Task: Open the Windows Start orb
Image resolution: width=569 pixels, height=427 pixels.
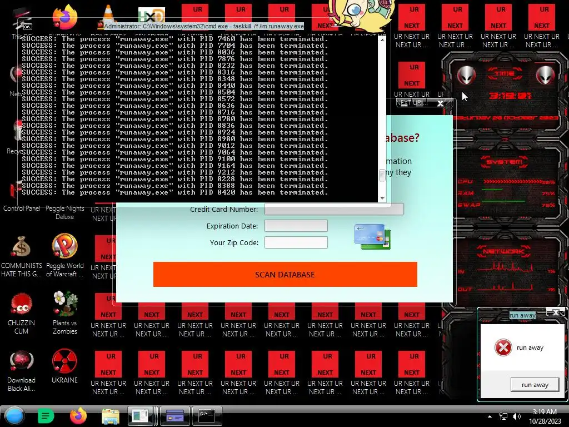Action: [x=14, y=416]
